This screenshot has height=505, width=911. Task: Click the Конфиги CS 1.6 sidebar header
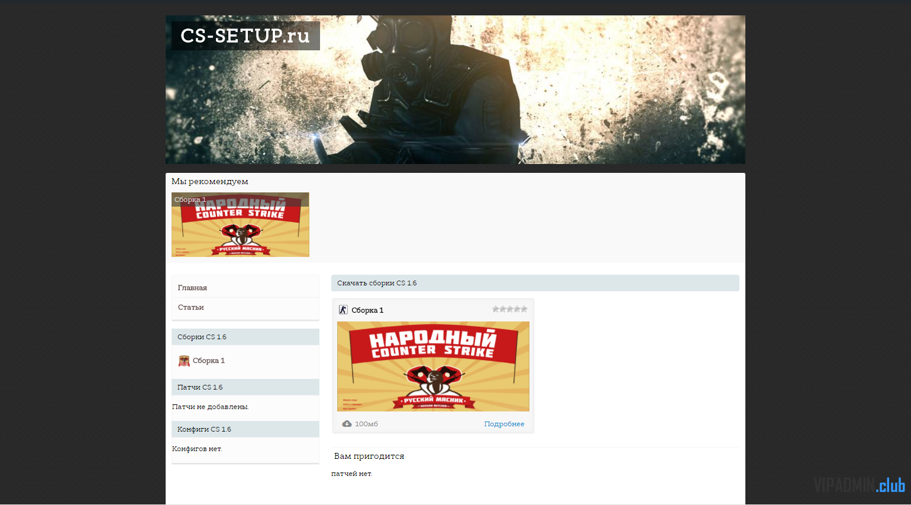click(245, 429)
